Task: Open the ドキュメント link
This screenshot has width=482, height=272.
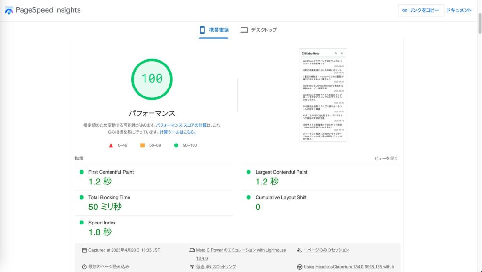Action: click(458, 10)
